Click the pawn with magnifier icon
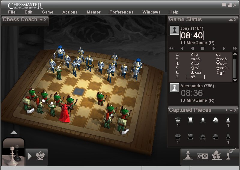This screenshot has width=240, height=170. pos(230,154)
